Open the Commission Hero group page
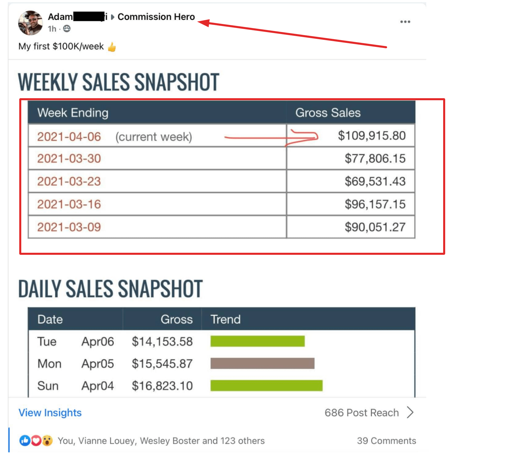Screen dimensions: 511x463 (x=156, y=17)
